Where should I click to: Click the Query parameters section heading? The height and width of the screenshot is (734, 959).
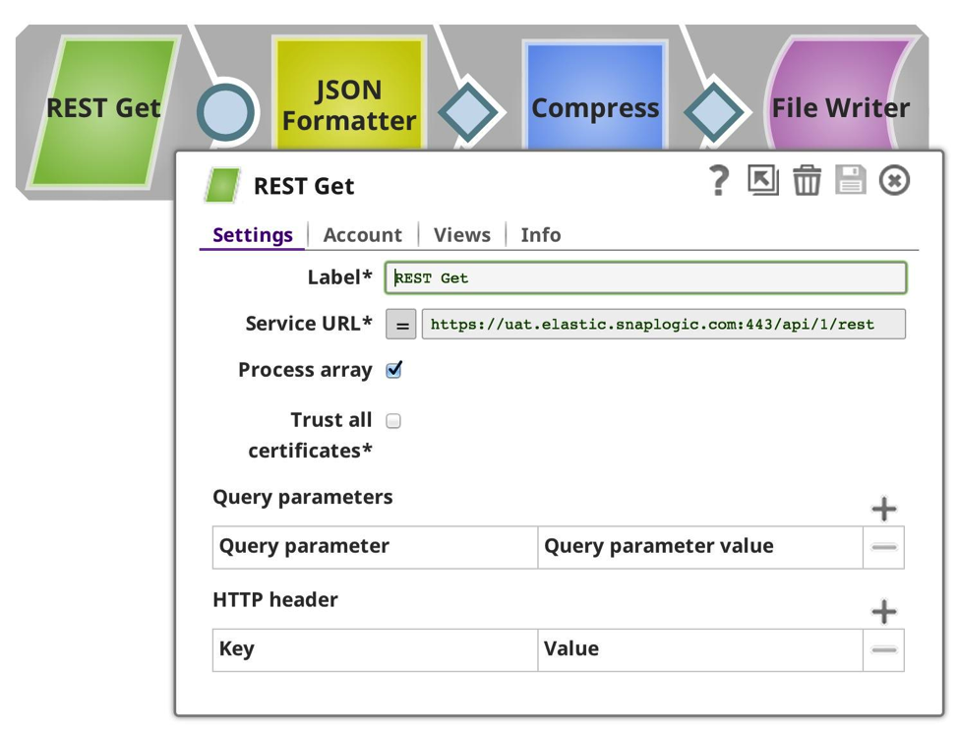(303, 497)
